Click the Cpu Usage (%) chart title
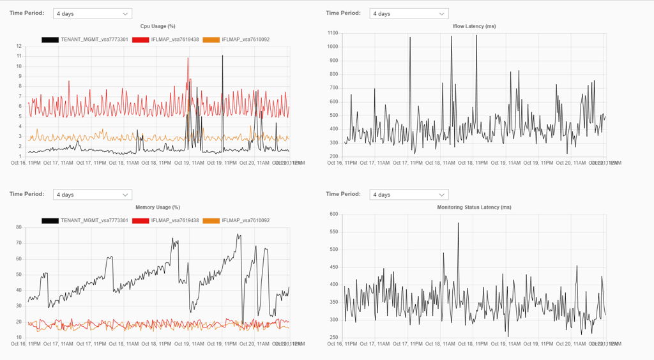This screenshot has width=654, height=360. tap(158, 26)
